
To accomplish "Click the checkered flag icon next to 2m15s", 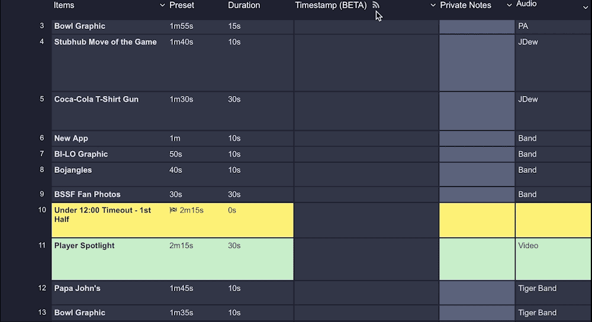I will click(173, 210).
